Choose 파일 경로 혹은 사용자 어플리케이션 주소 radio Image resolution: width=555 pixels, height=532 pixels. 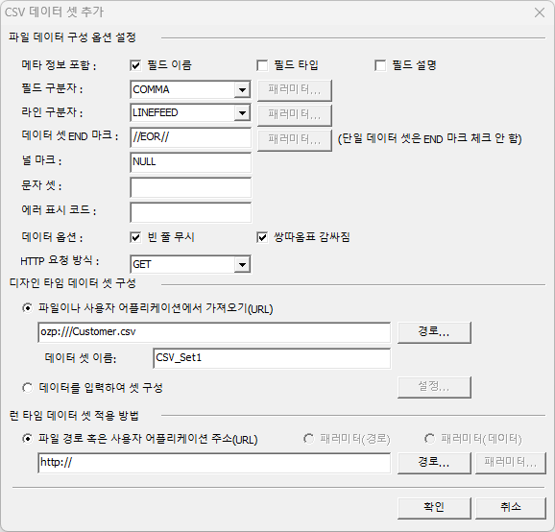27,439
